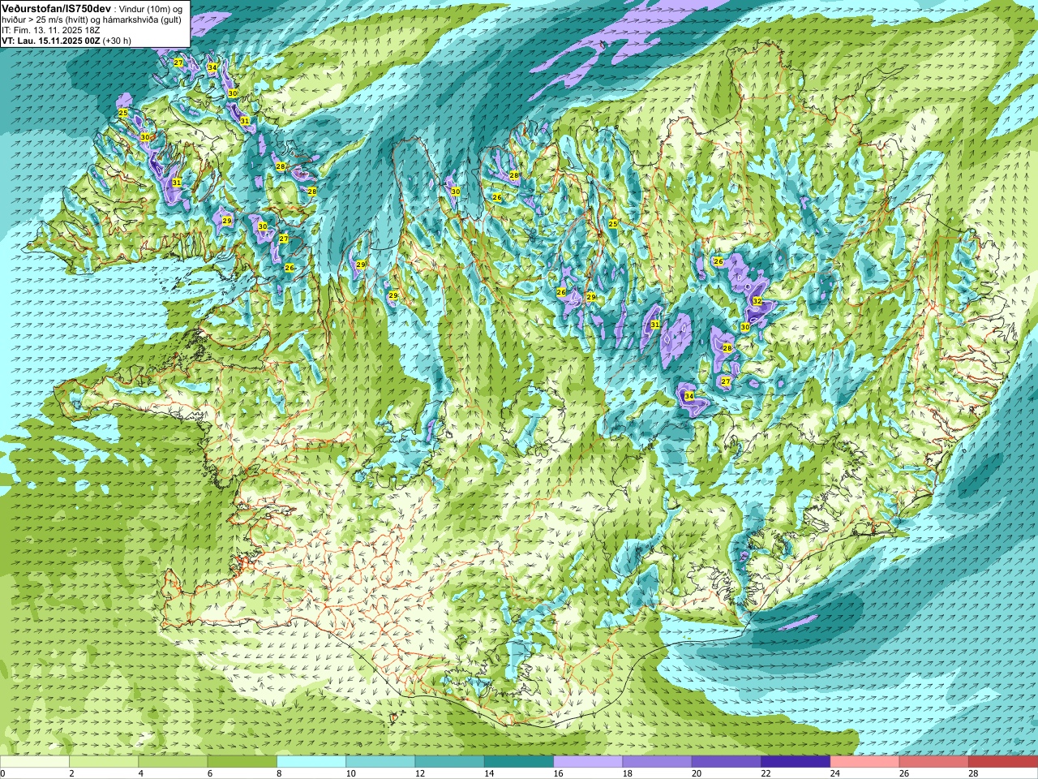Click the 'Vindur (10m) og' header text
The width and height of the screenshot is (1038, 779).
pos(152,8)
